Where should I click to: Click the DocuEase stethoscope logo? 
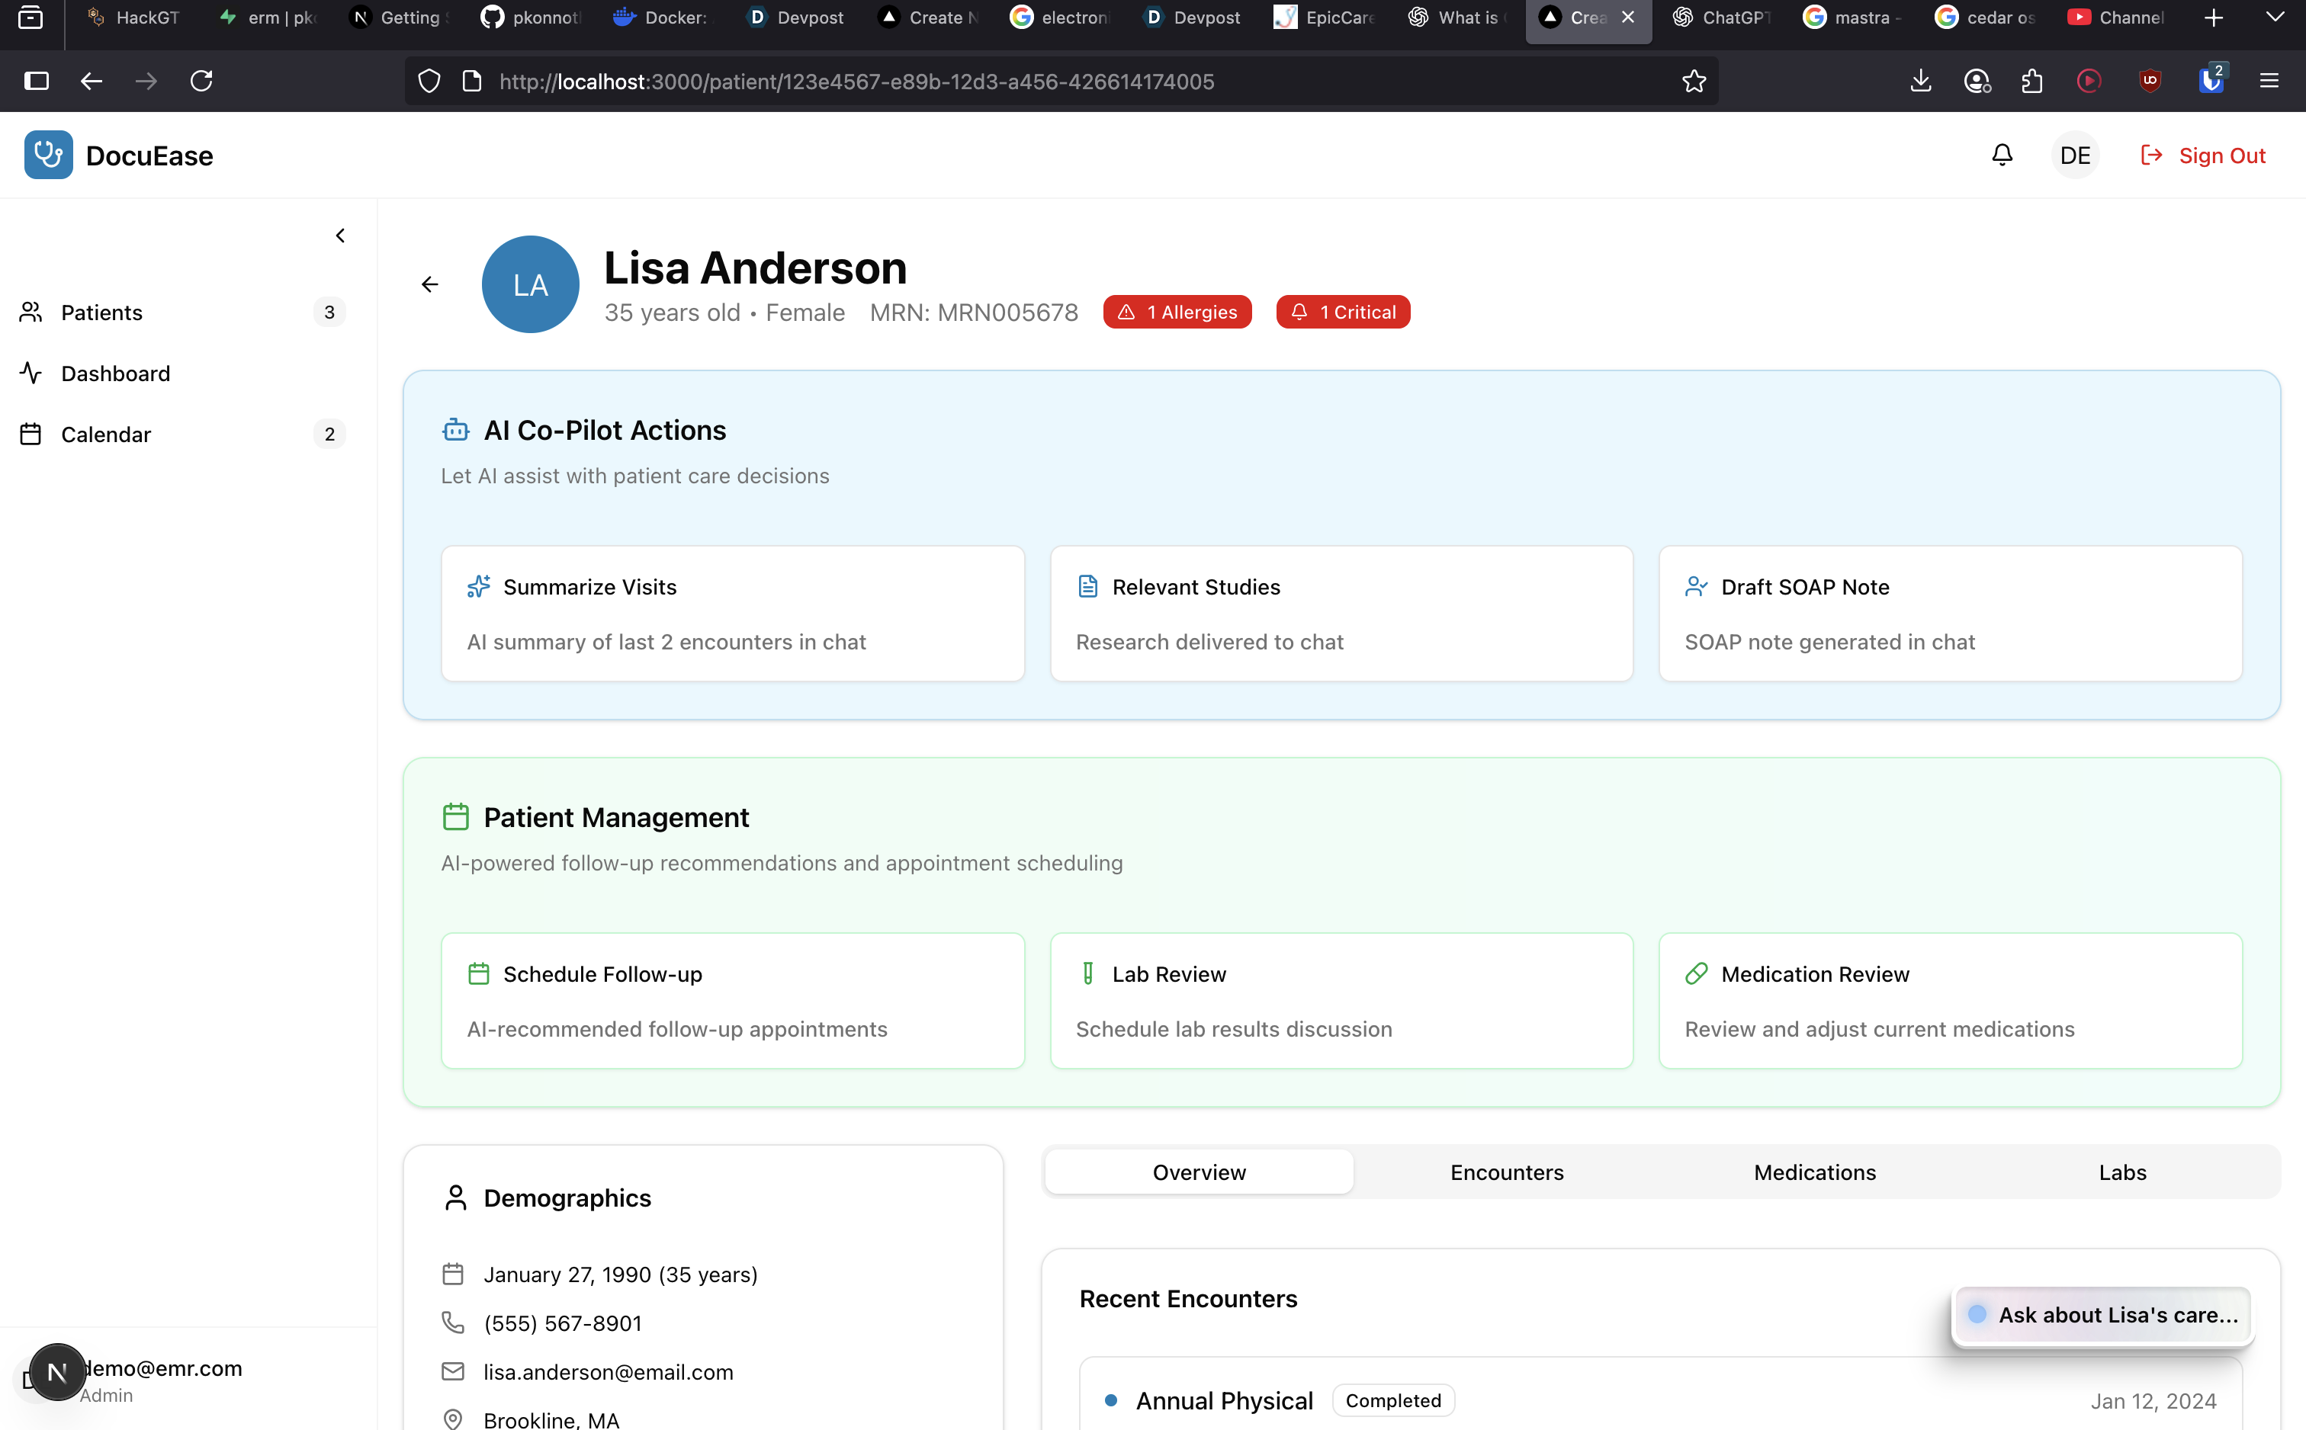pyautogui.click(x=48, y=155)
